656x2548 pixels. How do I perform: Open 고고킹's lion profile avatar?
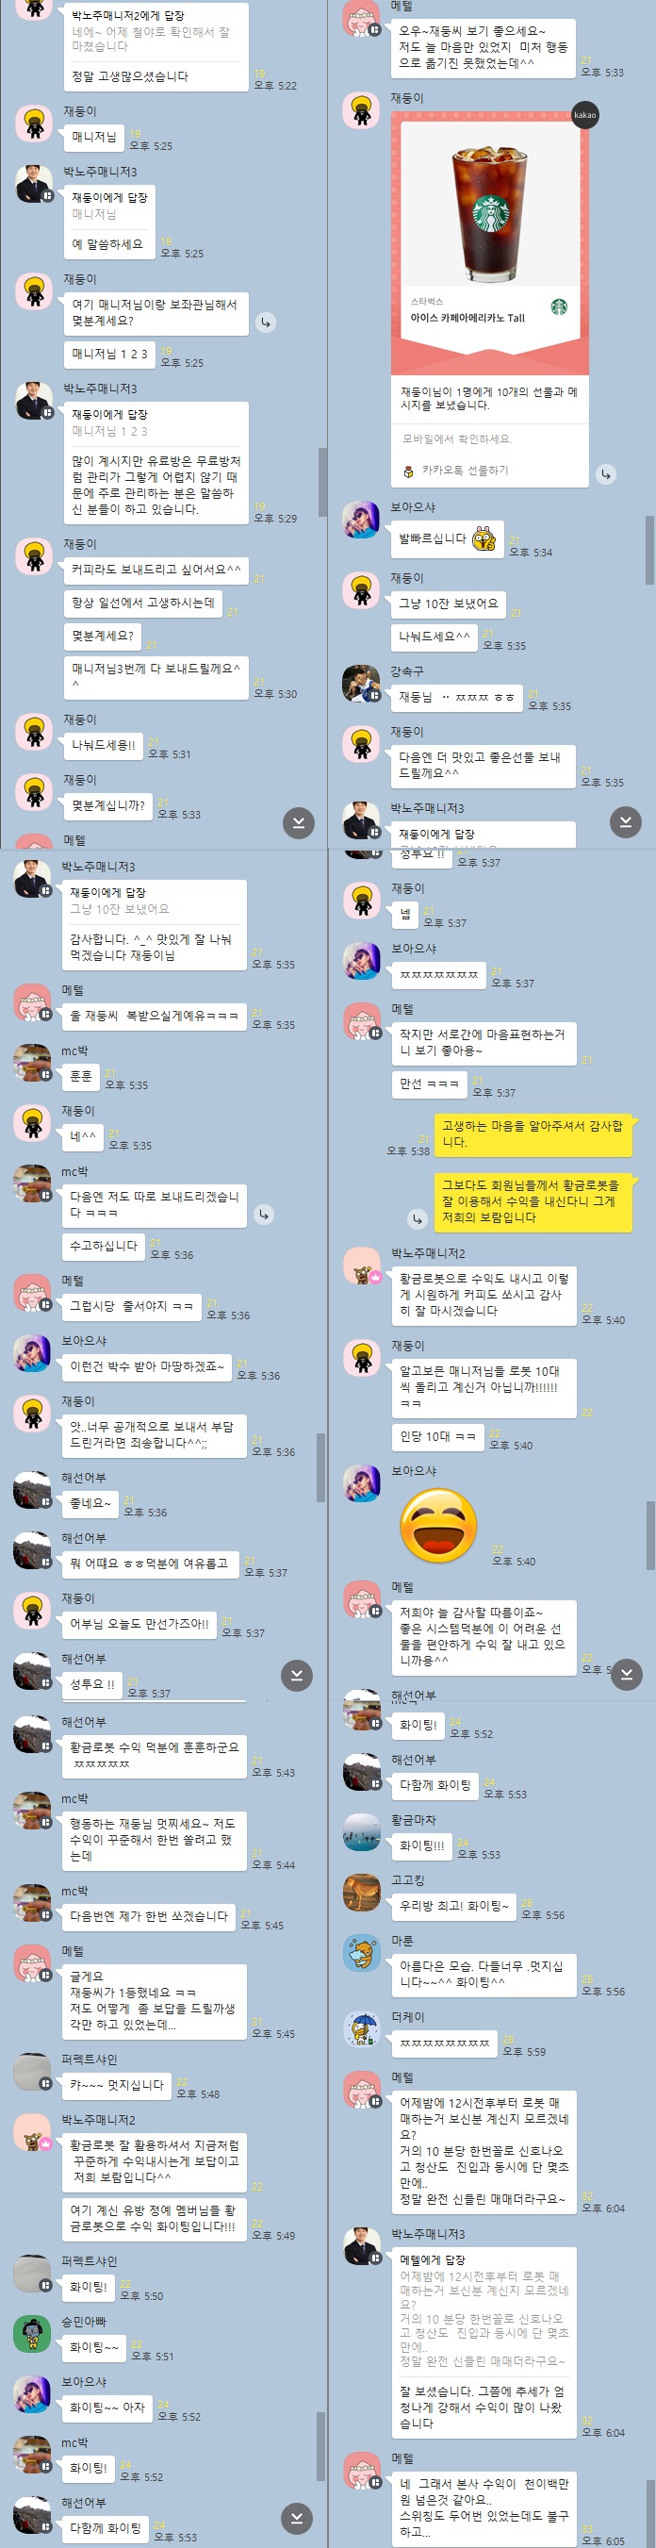[x=362, y=1893]
